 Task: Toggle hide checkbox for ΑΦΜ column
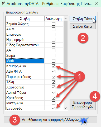pyautogui.click(x=54, y=29)
